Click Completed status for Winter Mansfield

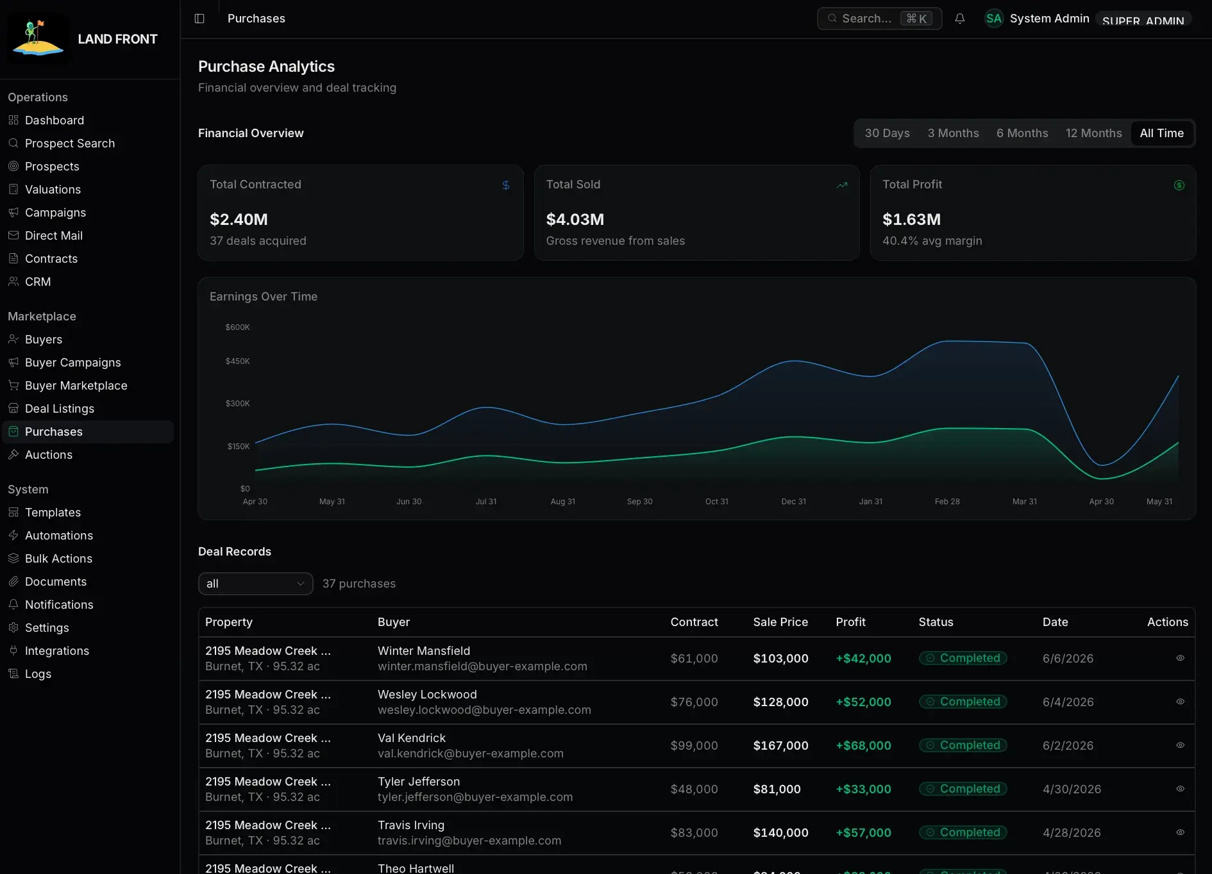[x=963, y=658]
